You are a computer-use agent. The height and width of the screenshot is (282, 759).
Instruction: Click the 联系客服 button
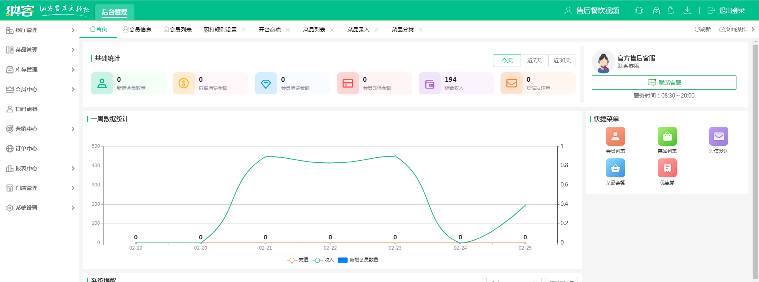point(664,83)
